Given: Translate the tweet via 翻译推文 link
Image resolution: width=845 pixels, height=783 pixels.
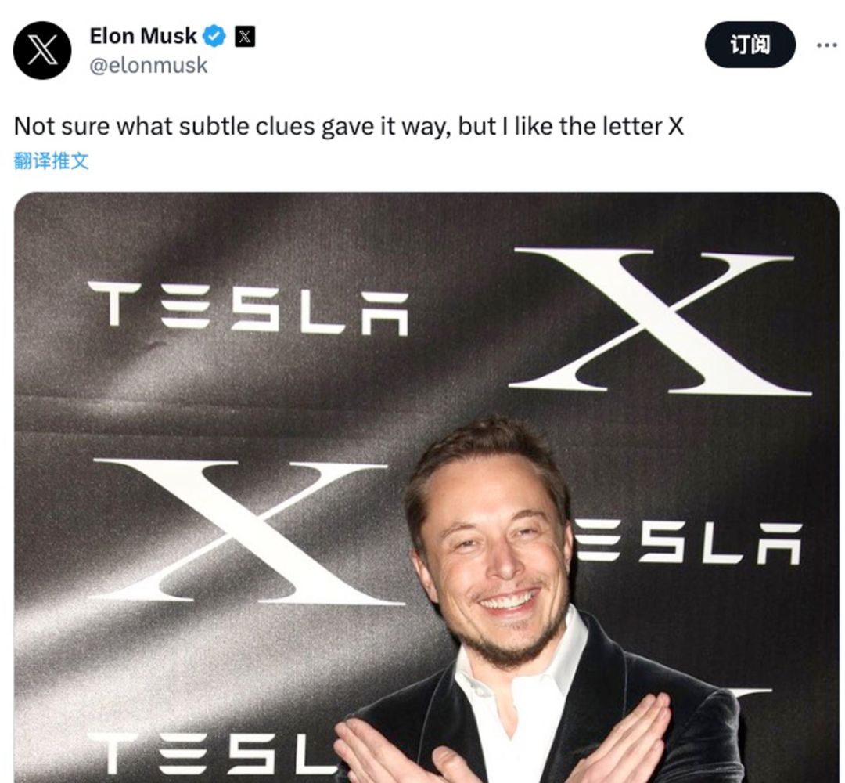Looking at the screenshot, I should point(51,161).
